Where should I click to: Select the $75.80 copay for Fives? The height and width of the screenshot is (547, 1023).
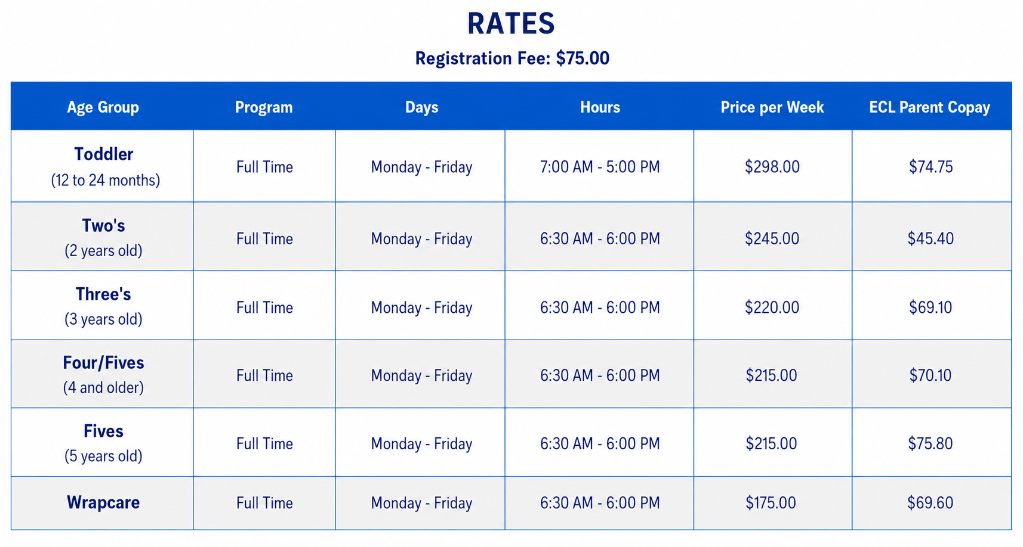[x=930, y=443]
